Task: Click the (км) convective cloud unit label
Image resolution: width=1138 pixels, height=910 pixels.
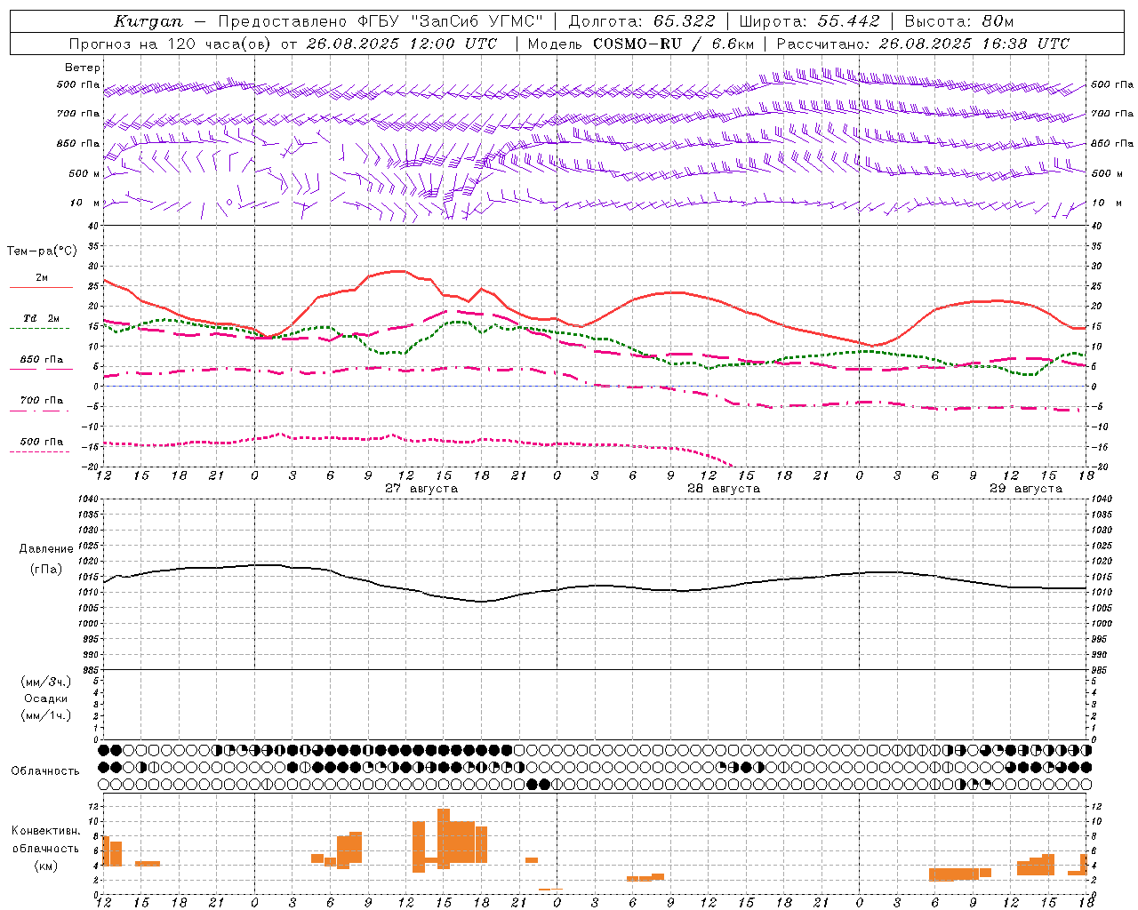Action: (46, 866)
